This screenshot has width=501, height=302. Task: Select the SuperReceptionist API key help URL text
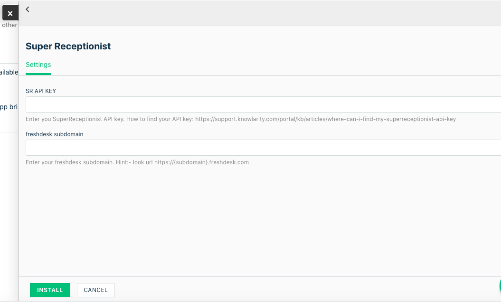[325, 119]
